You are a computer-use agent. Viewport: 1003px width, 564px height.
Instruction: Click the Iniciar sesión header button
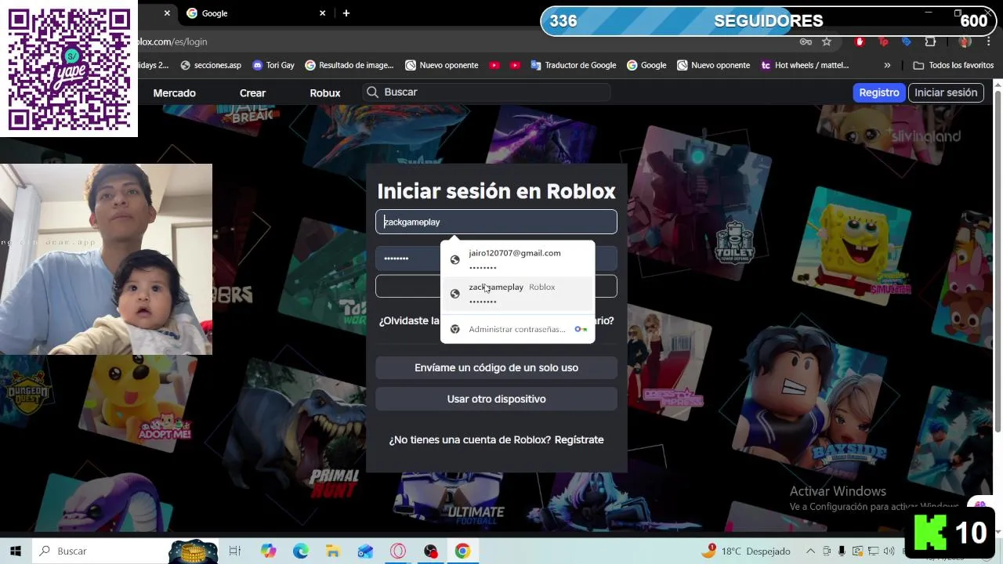(x=946, y=92)
